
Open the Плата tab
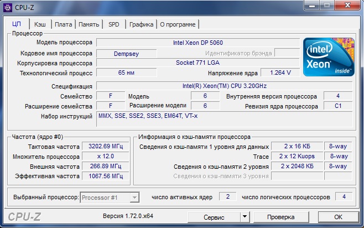click(63, 24)
